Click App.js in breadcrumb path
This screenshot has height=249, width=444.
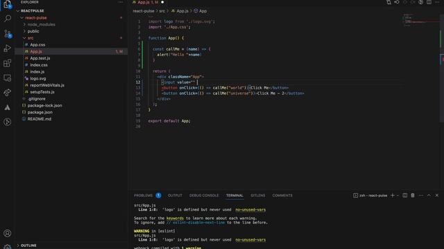tap(182, 11)
